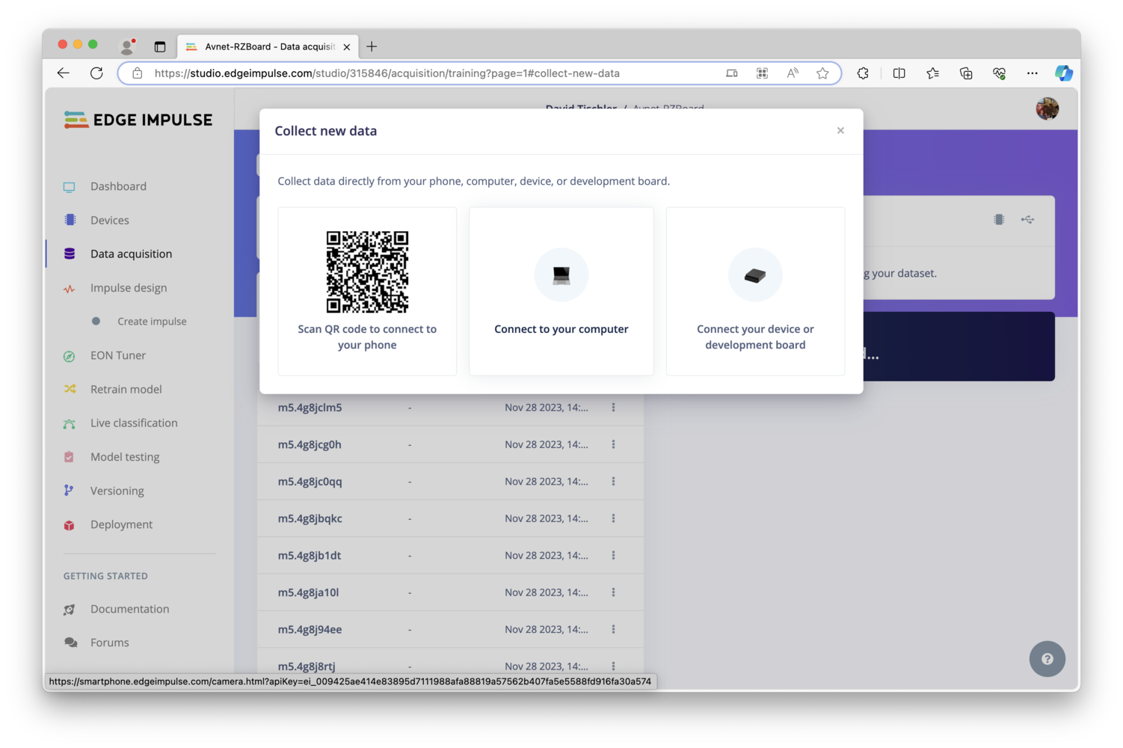Click the Versioning branch icon

[x=69, y=491]
